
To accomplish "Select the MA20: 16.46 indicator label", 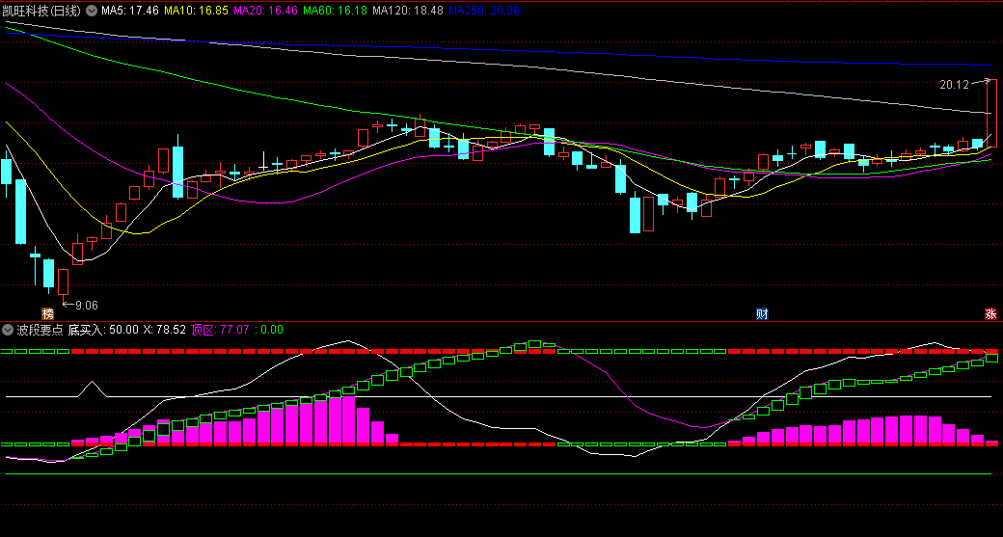I will (x=265, y=11).
